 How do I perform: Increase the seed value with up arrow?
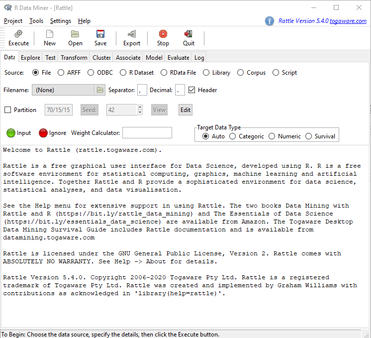point(140,108)
